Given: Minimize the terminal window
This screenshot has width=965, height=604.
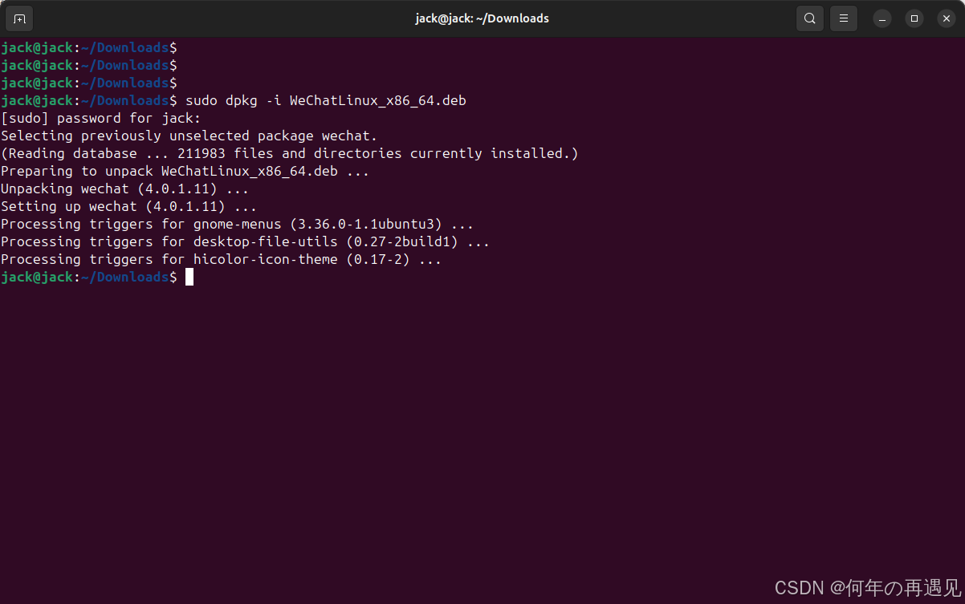Looking at the screenshot, I should pos(882,18).
